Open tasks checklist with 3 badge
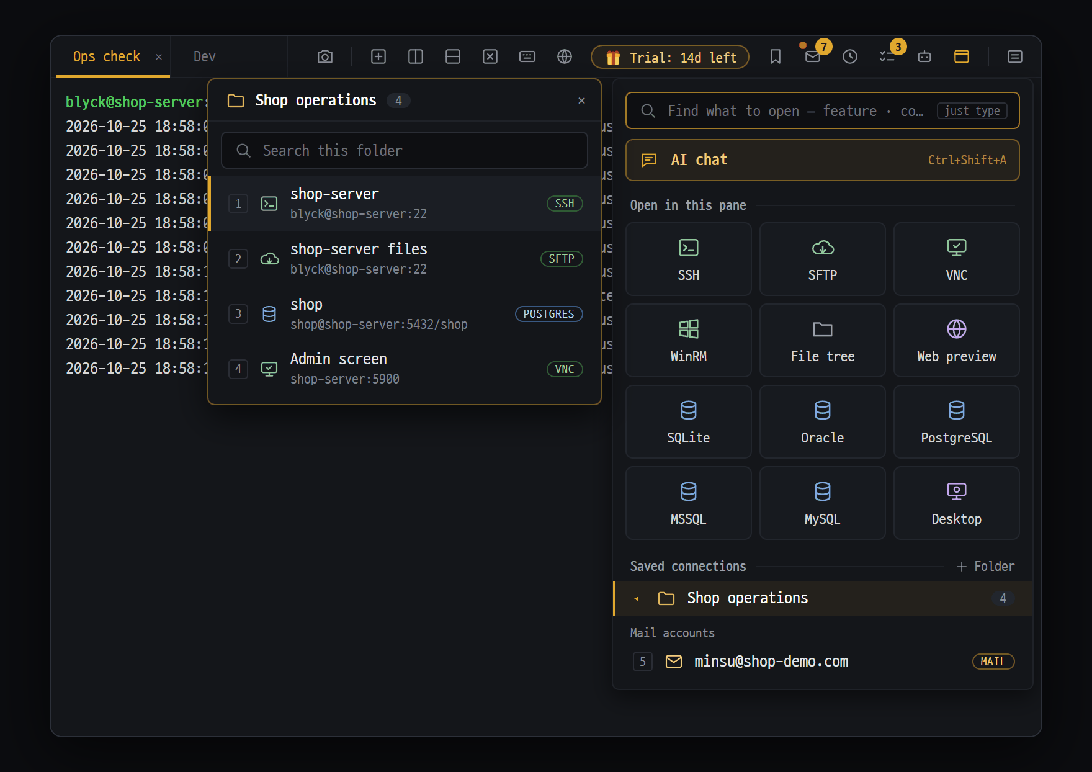Image resolution: width=1092 pixels, height=772 pixels. 887,56
